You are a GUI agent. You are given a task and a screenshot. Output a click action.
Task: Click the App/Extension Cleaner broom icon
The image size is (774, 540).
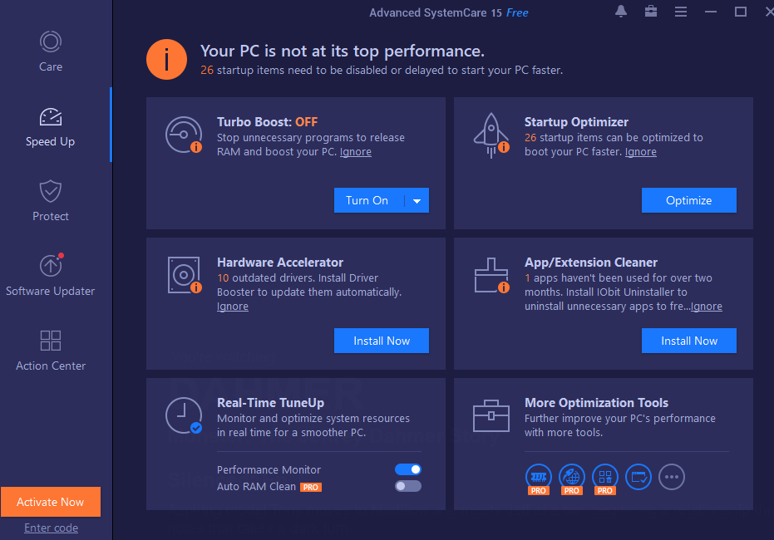click(x=491, y=275)
